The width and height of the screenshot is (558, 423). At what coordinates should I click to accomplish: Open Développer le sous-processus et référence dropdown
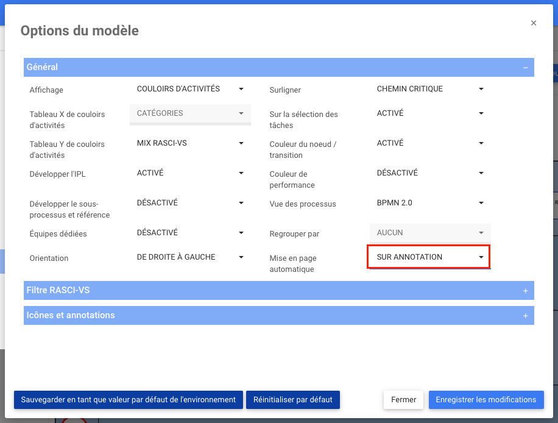[191, 204]
